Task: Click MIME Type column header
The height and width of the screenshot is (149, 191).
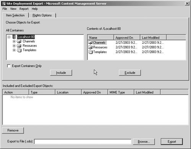Action: [121, 92]
